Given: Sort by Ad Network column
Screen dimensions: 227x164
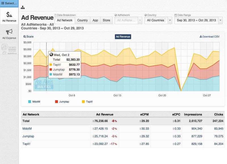Looking at the screenshot, I should pyautogui.click(x=31, y=114).
